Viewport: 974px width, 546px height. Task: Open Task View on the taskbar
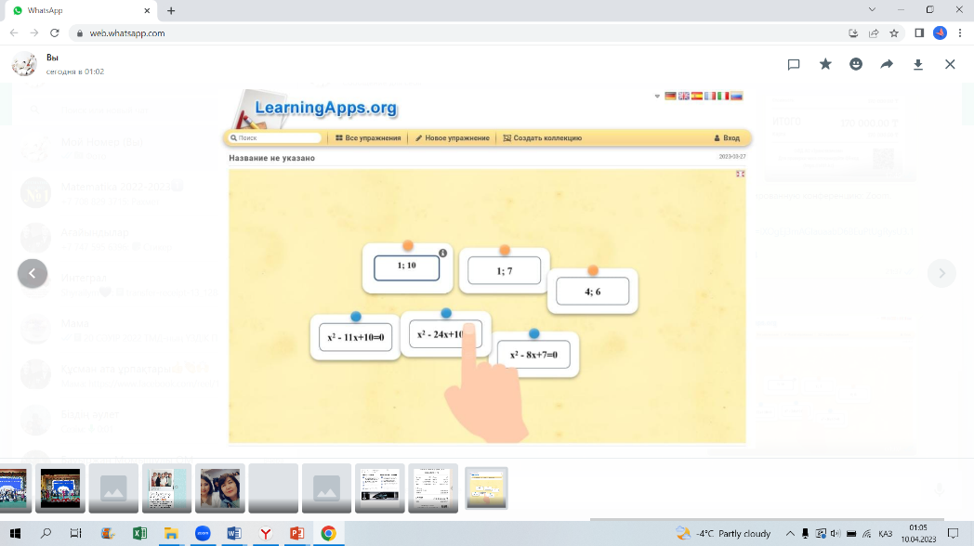click(76, 534)
